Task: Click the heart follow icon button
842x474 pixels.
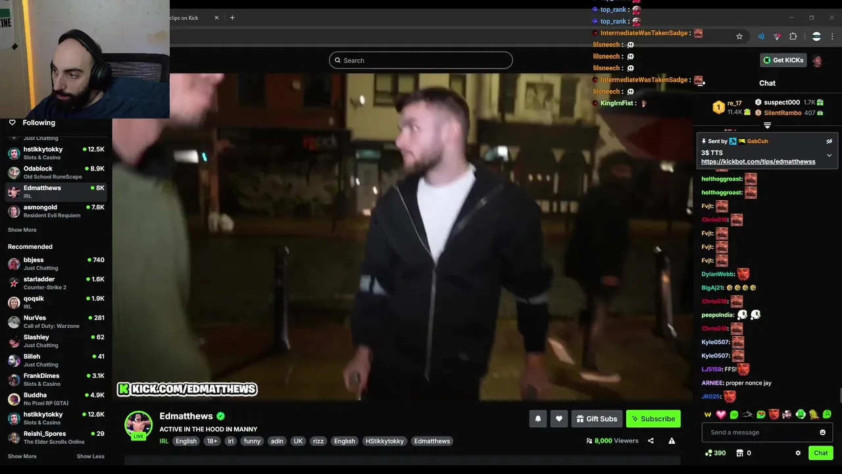Action: point(559,419)
